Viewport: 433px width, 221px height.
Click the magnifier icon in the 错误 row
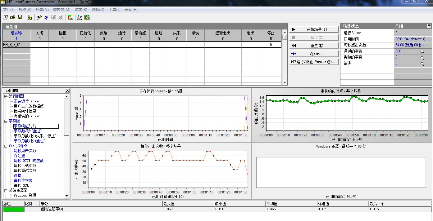pos(422,64)
